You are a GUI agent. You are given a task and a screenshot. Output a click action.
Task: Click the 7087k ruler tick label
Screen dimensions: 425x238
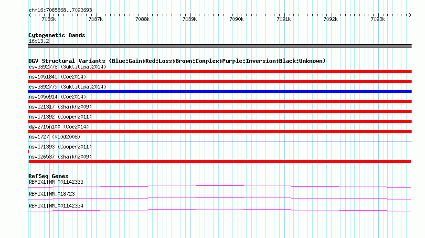point(96,19)
